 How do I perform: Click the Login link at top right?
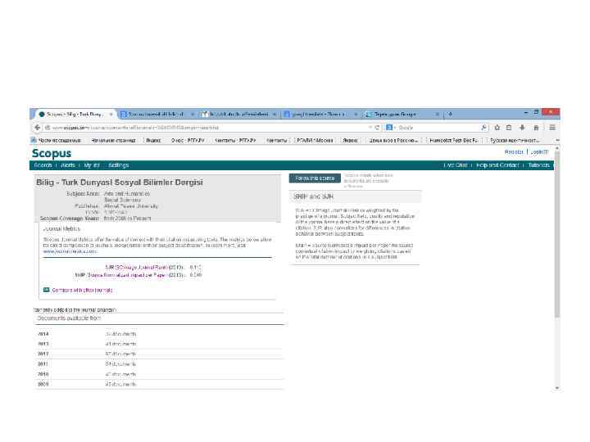pos(539,152)
